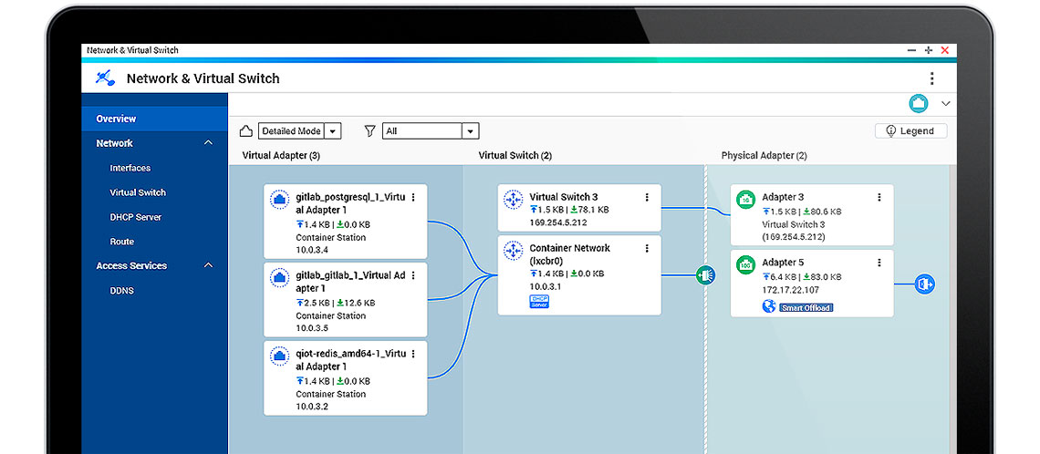Click the Legend button
The image size is (1040, 454).
(910, 131)
